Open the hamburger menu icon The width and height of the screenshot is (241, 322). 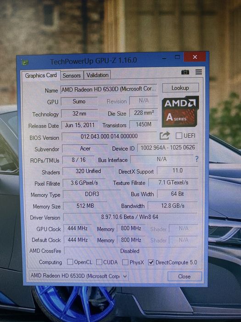click(199, 72)
